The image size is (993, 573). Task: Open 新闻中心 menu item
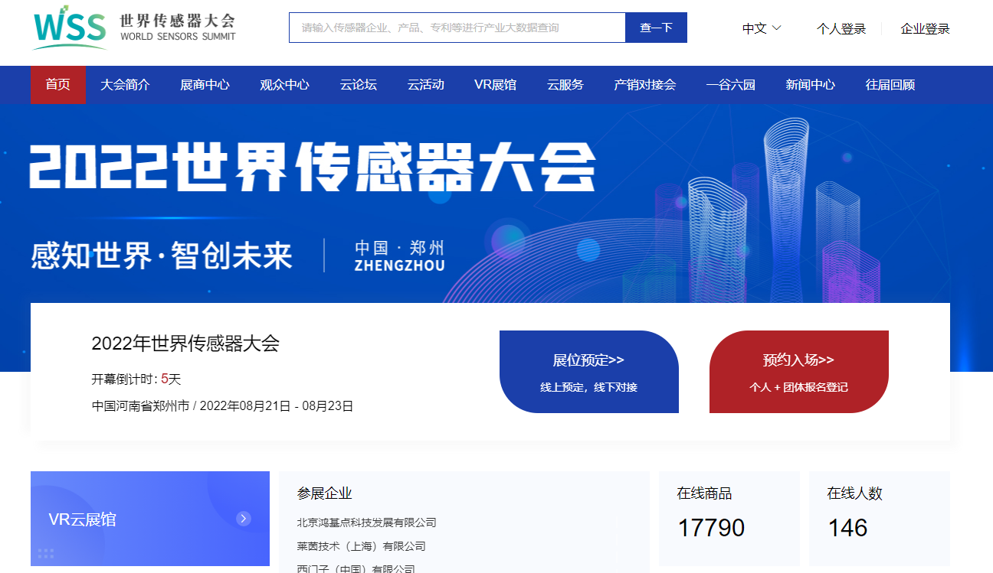[811, 85]
